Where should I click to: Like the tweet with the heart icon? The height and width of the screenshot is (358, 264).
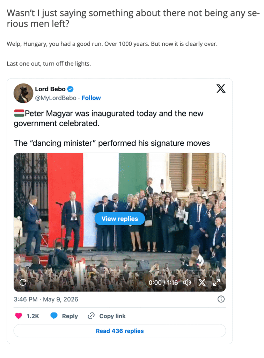(x=19, y=316)
